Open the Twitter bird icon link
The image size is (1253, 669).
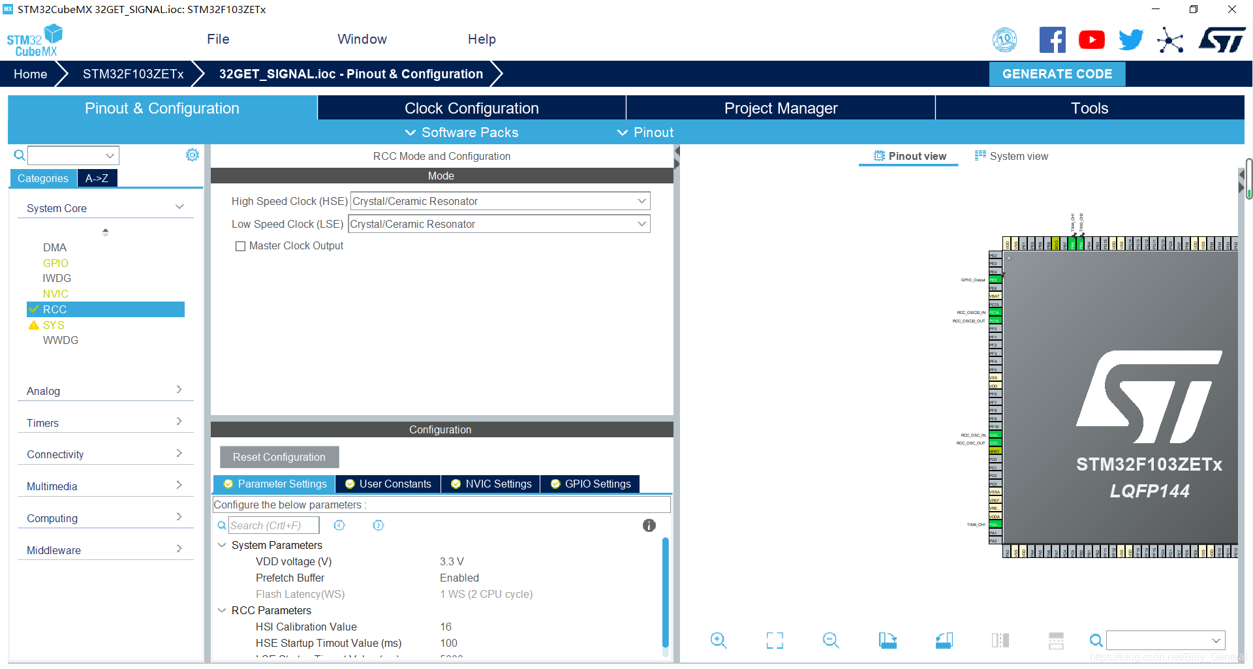tap(1131, 40)
